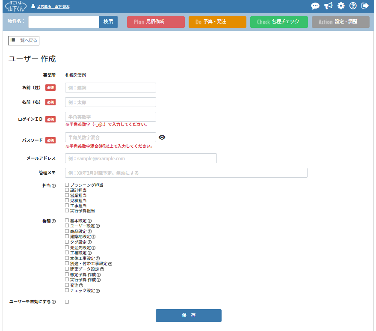Click help icon next to チェック設定
This screenshot has height=331, width=376.
pos(98,291)
